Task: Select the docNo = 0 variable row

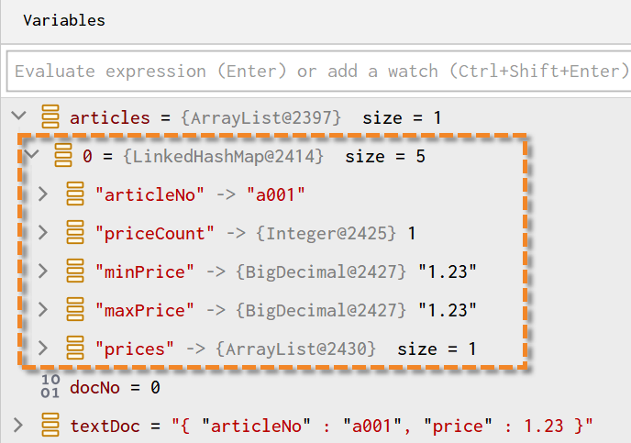Action: (315, 387)
